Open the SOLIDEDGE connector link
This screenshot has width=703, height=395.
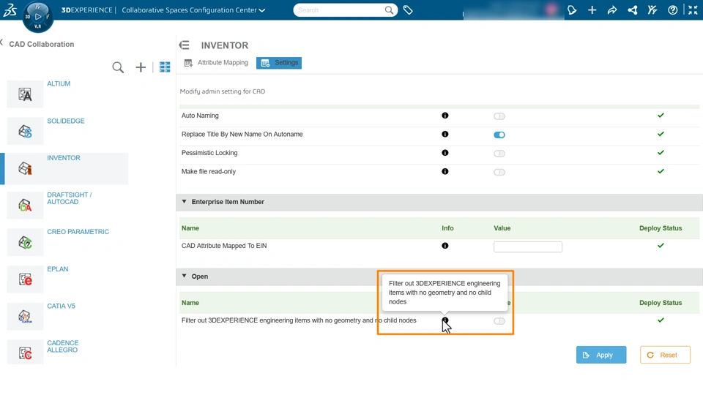click(x=66, y=121)
